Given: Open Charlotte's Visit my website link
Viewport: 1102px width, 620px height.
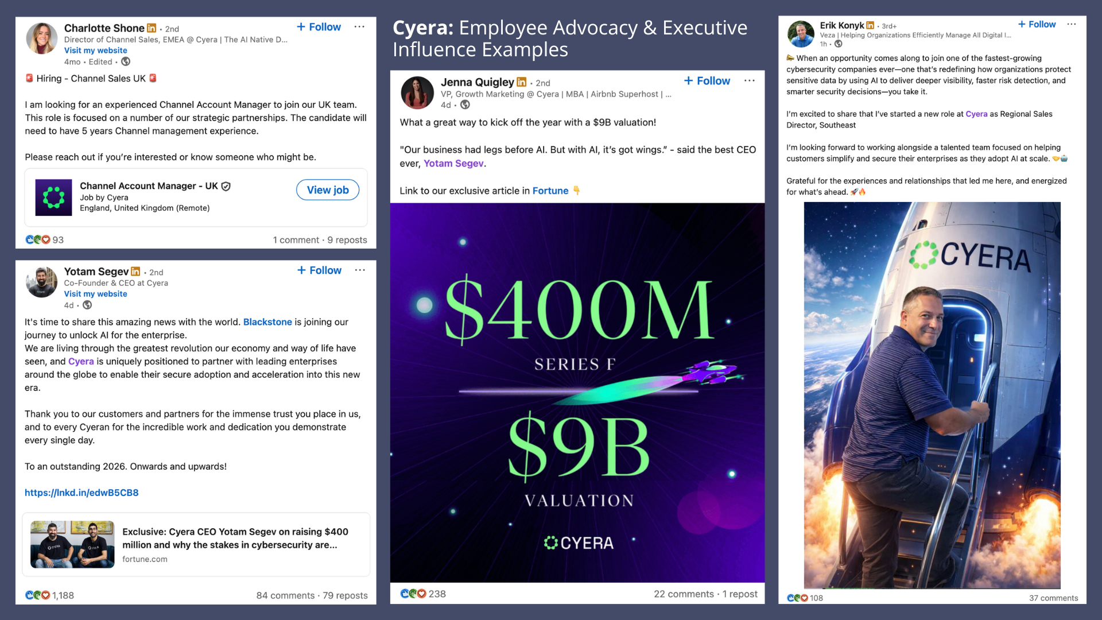Looking at the screenshot, I should pyautogui.click(x=96, y=51).
